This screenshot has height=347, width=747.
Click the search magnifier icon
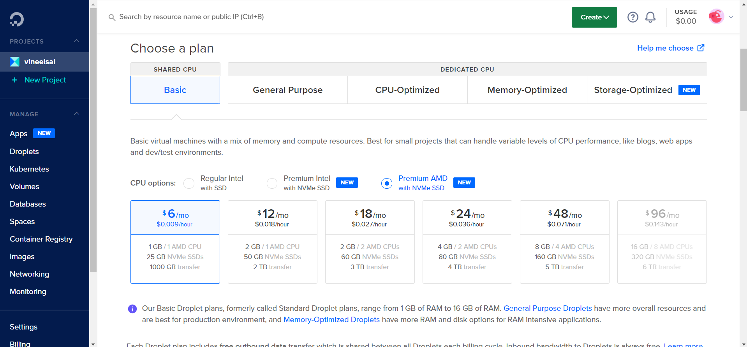pos(112,18)
